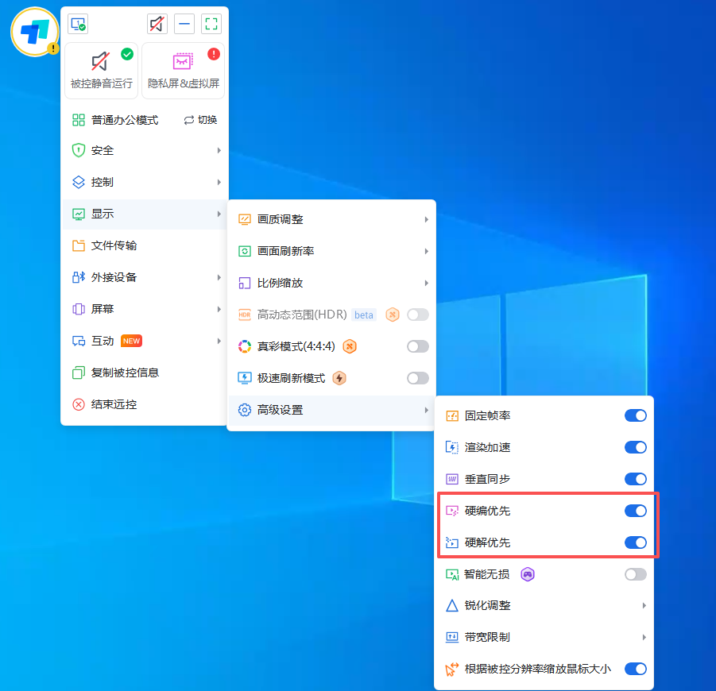Open the 屏幕 menu item

tap(145, 309)
